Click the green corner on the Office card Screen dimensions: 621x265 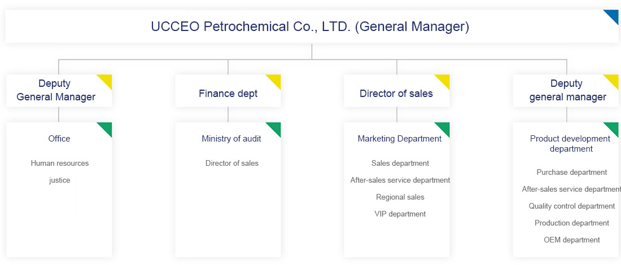pyautogui.click(x=107, y=127)
